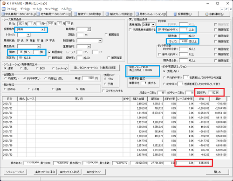Click the 単勝率 exponent field showing 4
Screen dimensions: 233x181
[144, 83]
